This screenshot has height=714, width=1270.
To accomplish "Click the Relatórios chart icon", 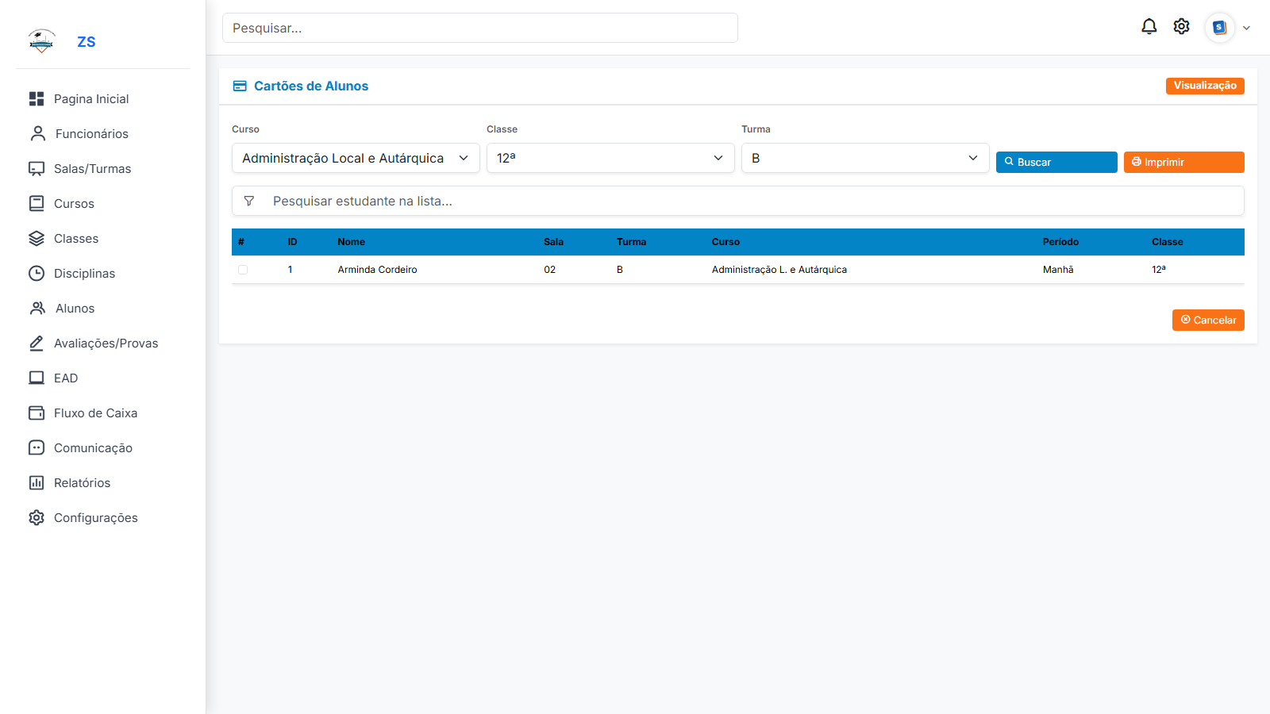I will (37, 482).
